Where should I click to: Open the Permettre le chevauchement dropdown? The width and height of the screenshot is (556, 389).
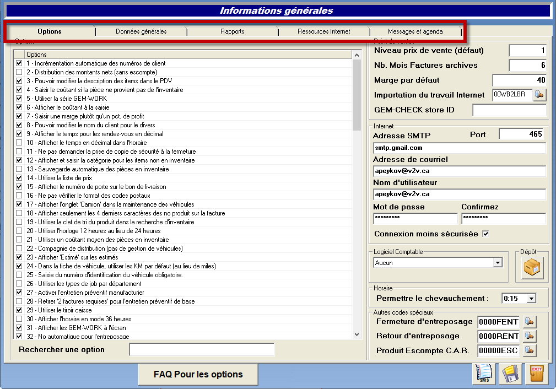[x=531, y=299]
